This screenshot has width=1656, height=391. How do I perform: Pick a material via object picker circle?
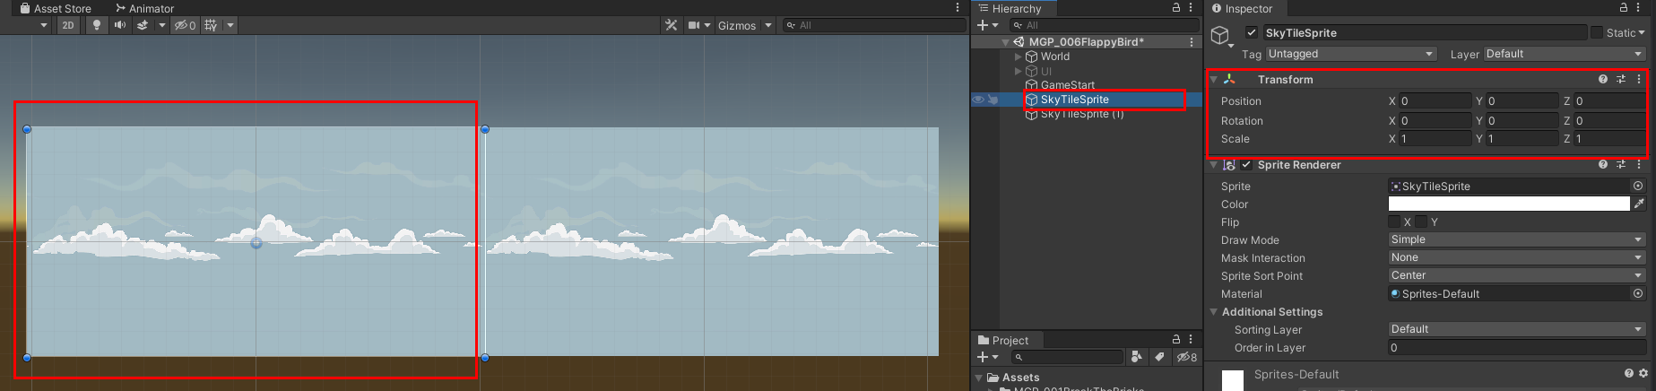click(1638, 293)
